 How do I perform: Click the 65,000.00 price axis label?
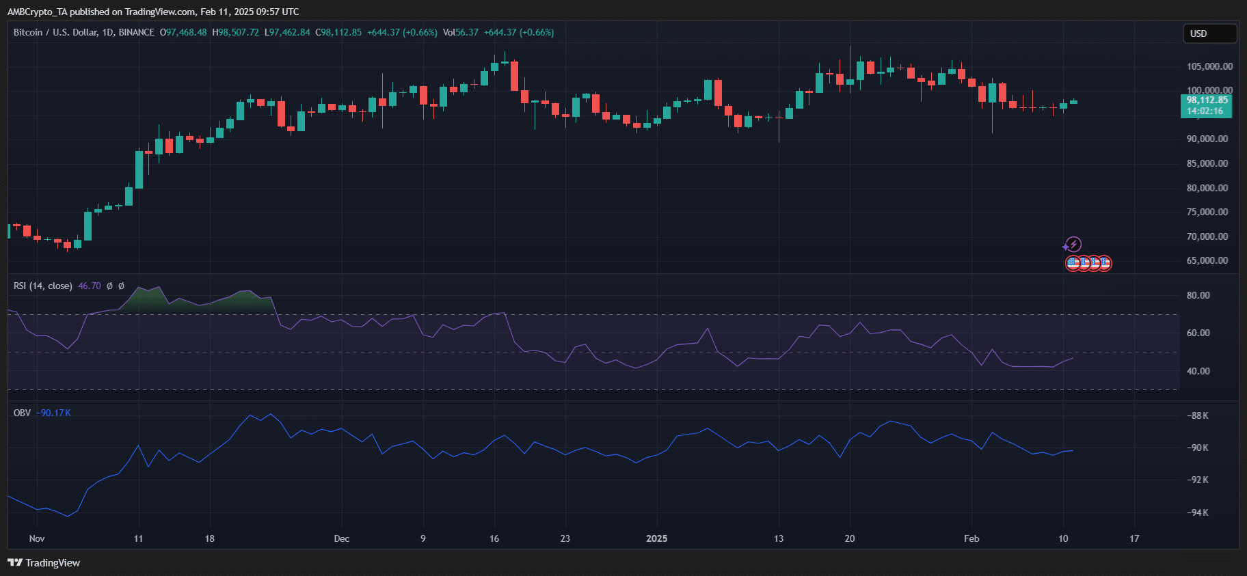(1207, 260)
